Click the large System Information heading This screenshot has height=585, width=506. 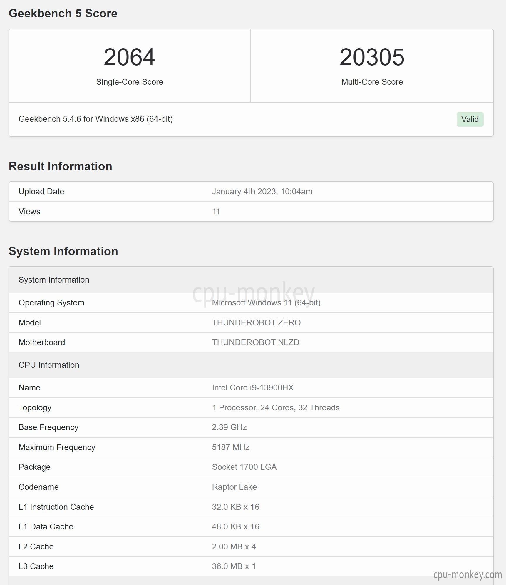63,251
